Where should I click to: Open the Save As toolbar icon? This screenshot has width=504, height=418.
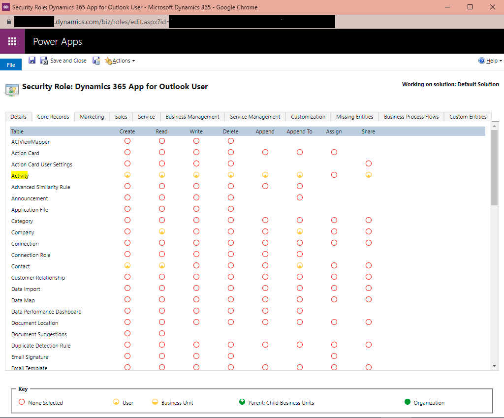[96, 60]
